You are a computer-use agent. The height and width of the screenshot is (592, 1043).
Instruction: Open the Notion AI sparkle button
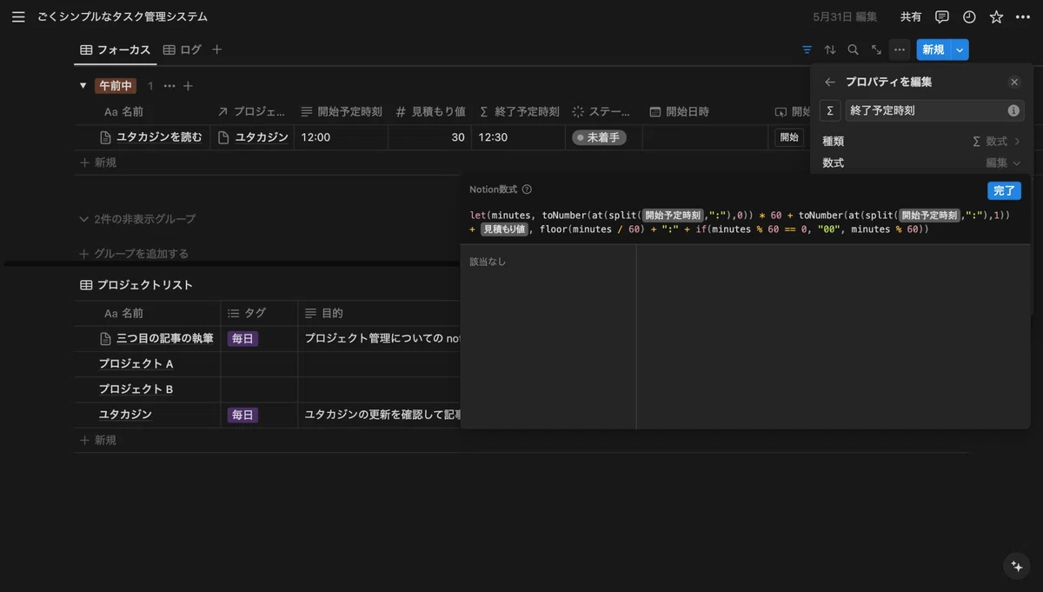pyautogui.click(x=1016, y=566)
